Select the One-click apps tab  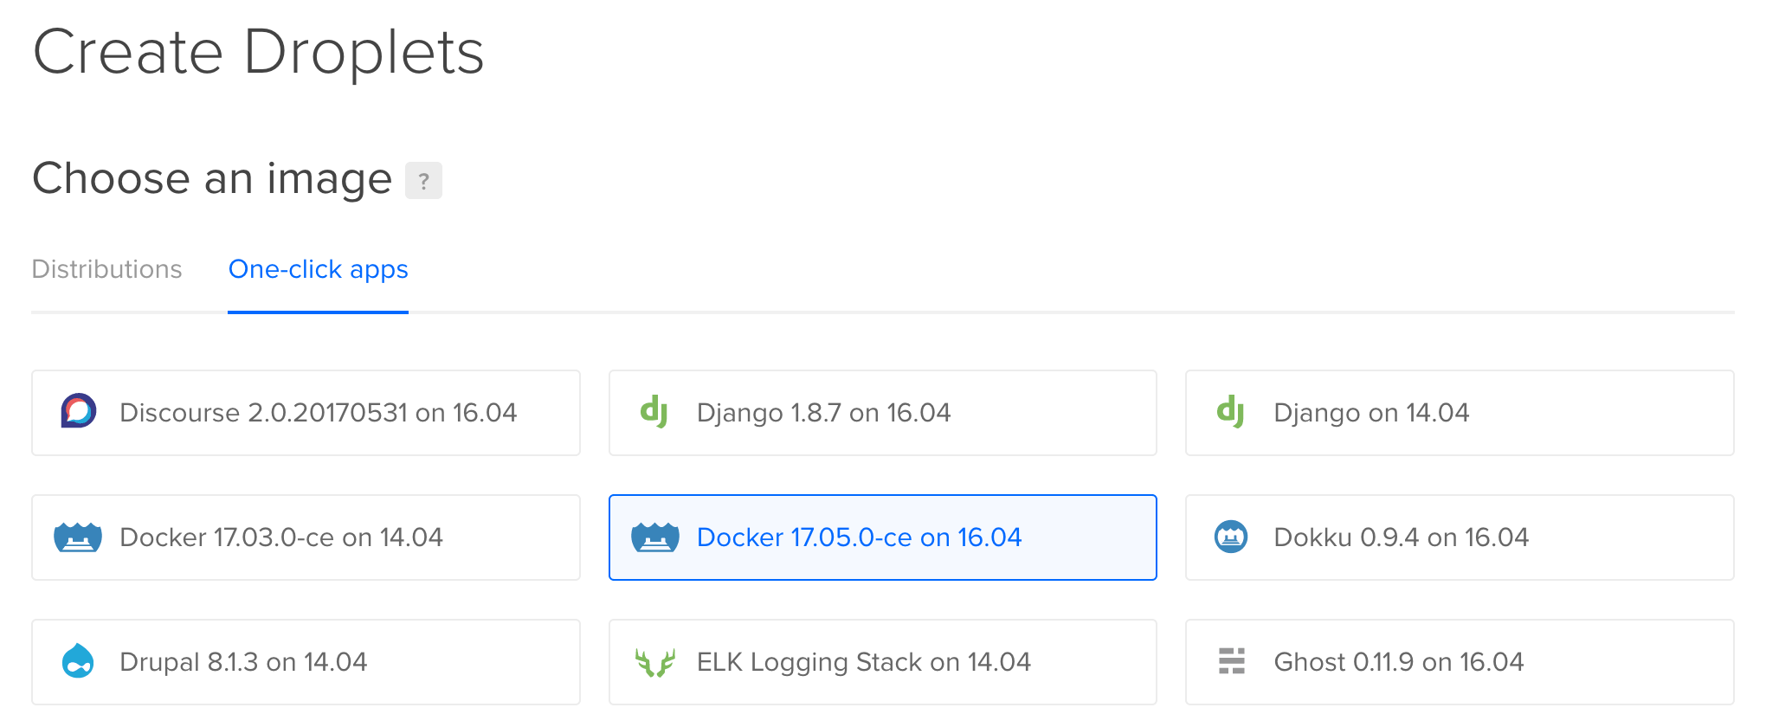318,269
